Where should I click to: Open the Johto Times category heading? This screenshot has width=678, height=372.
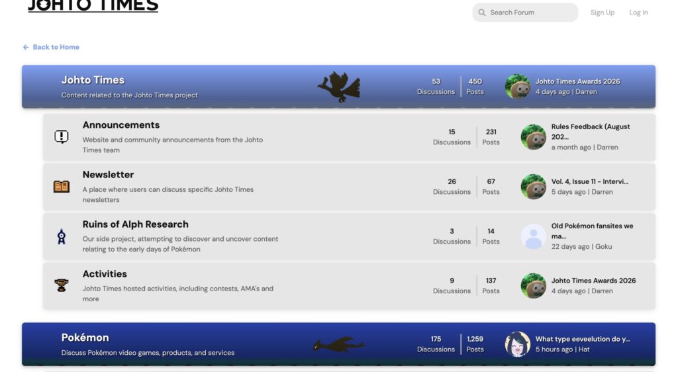(93, 80)
